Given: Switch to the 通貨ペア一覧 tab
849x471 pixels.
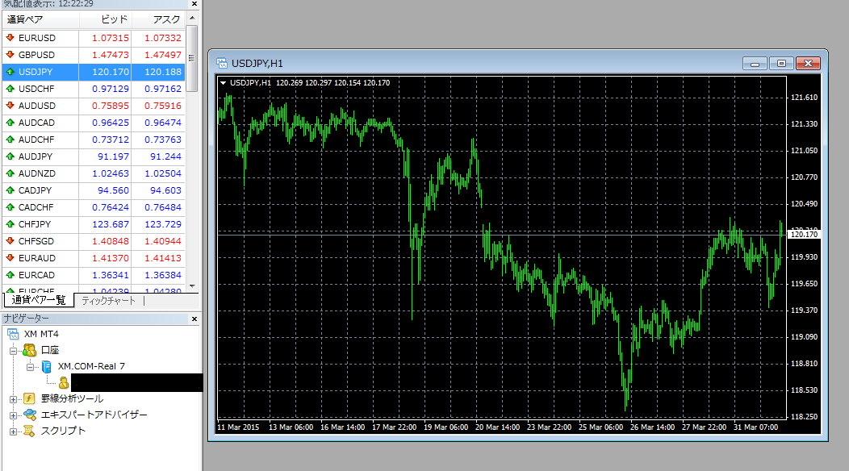Looking at the screenshot, I should click(39, 300).
